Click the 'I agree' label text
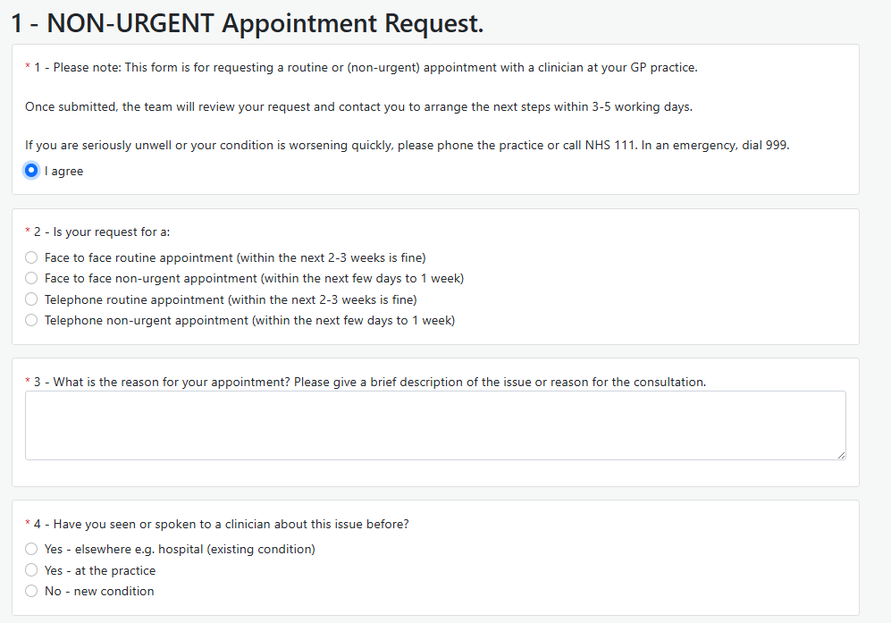The width and height of the screenshot is (891, 623). pyautogui.click(x=63, y=171)
